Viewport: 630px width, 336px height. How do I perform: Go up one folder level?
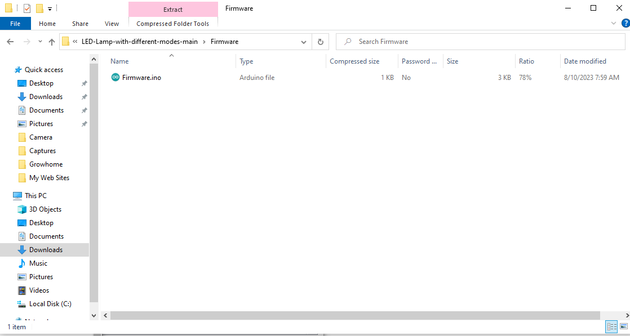(52, 42)
